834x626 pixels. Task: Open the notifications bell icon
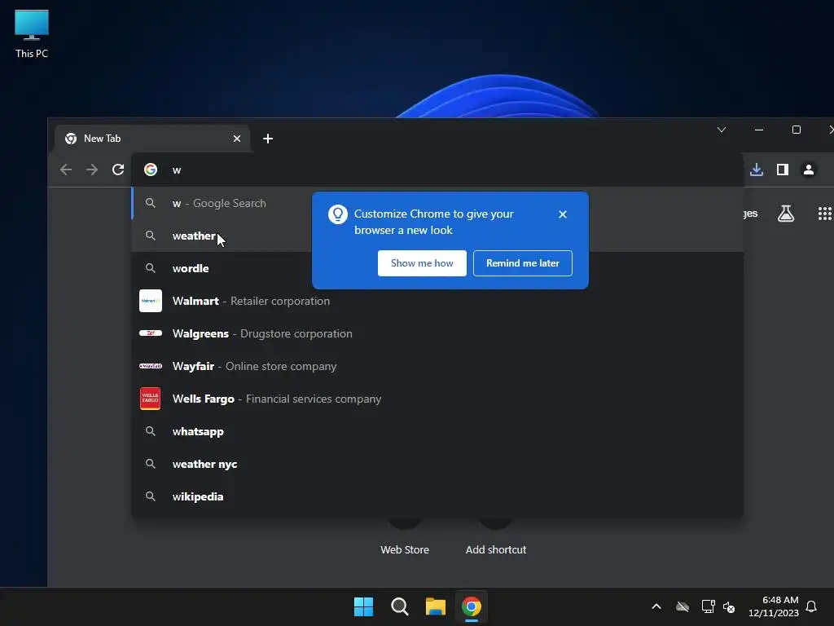[x=811, y=606]
